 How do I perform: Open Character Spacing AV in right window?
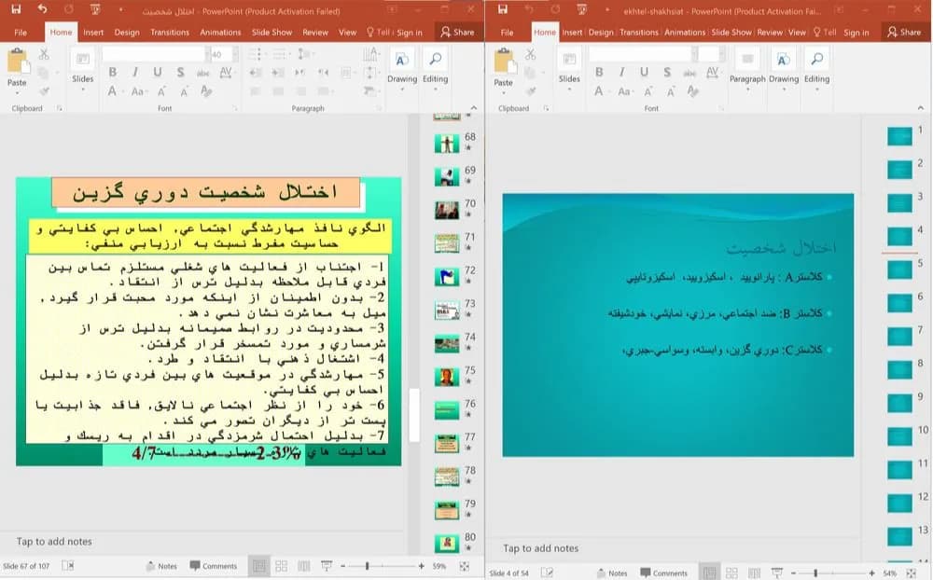pyautogui.click(x=712, y=72)
